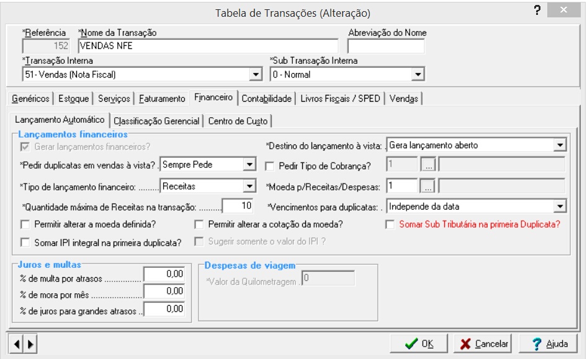Check Permitir alterar a moeda definida

[25, 224]
